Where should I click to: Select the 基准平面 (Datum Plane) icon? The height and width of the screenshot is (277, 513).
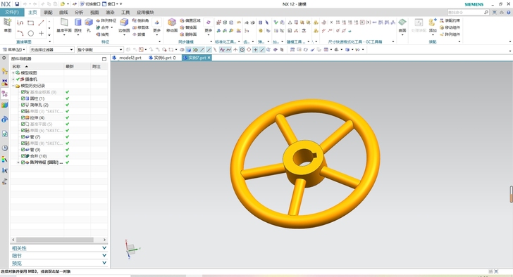pos(64,22)
